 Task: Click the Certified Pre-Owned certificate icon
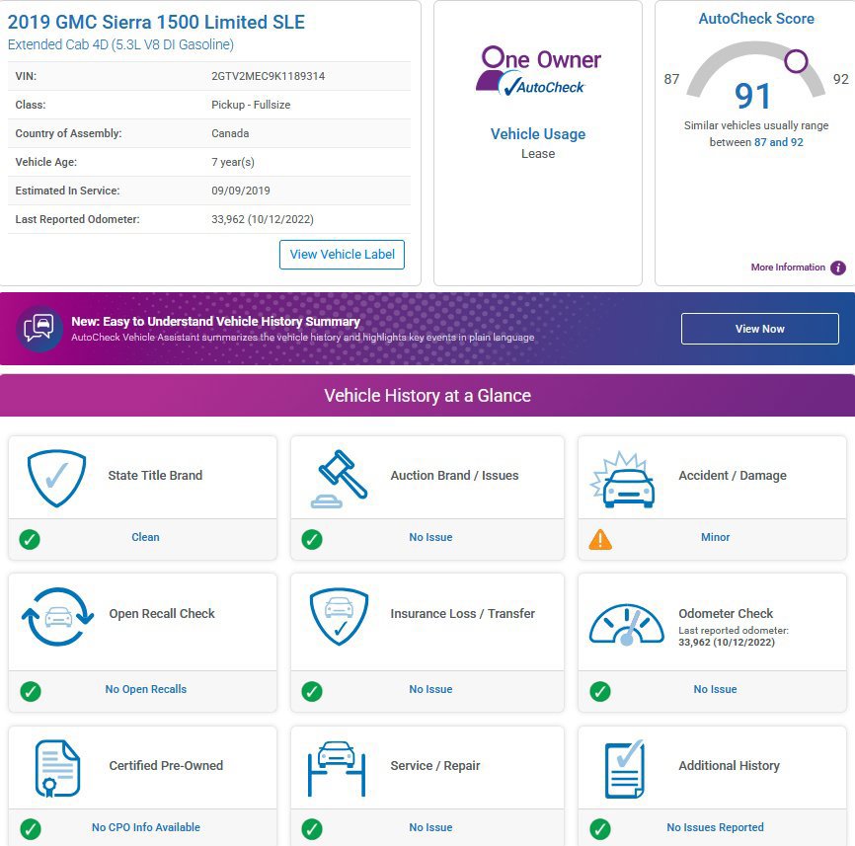pos(57,768)
